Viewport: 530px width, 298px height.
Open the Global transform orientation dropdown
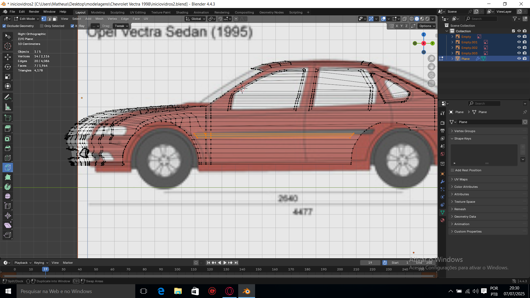pos(196,19)
